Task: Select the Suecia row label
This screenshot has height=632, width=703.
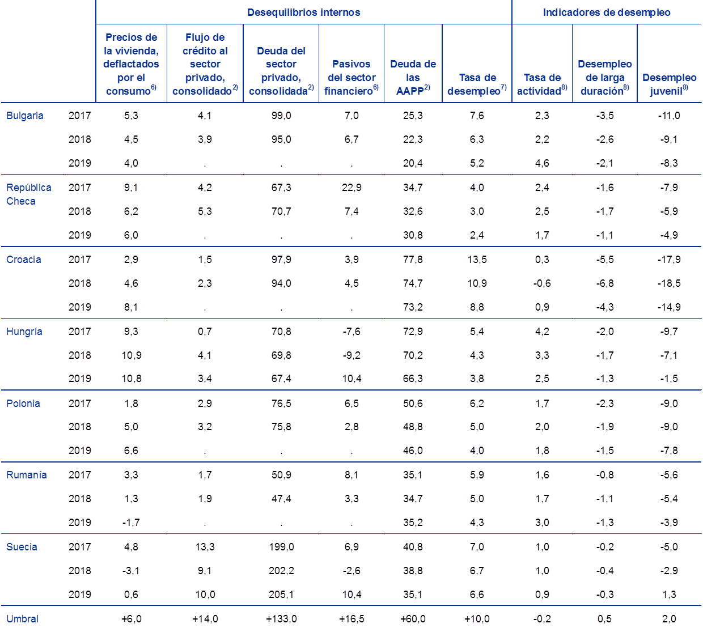Action: pos(22,547)
